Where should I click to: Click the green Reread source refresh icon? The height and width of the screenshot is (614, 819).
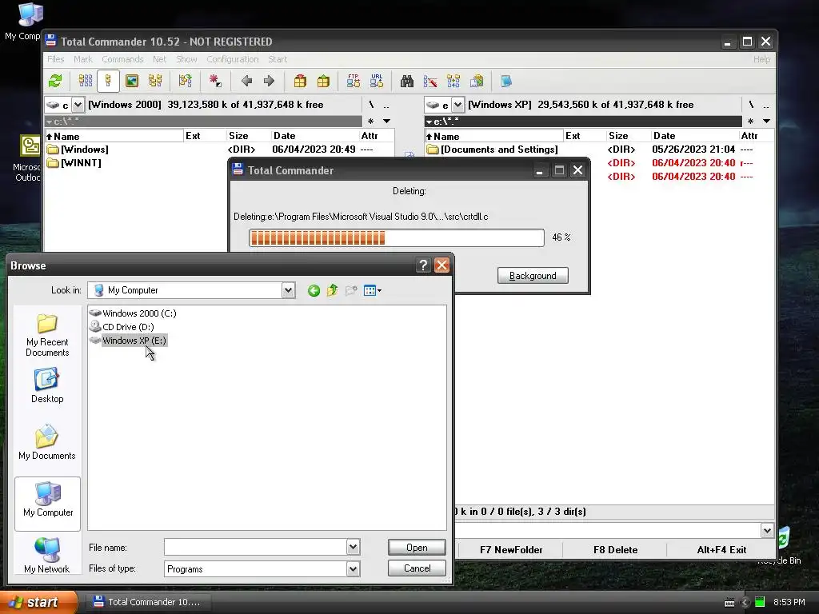[55, 81]
